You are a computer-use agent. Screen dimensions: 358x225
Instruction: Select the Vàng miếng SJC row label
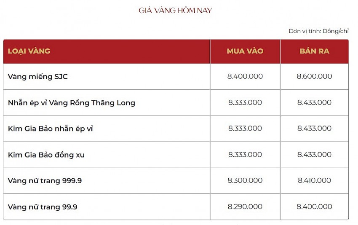[x=37, y=77]
